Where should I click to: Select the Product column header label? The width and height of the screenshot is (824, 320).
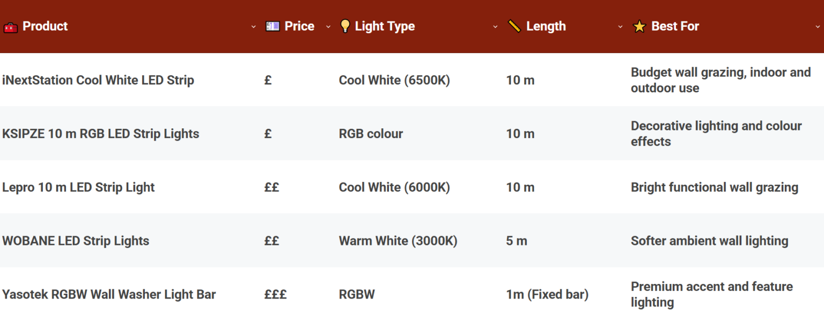[x=45, y=26]
